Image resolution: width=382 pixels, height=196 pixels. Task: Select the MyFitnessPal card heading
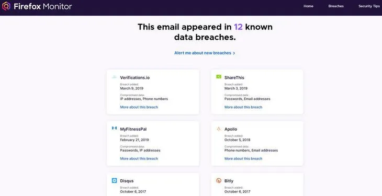coord(133,129)
